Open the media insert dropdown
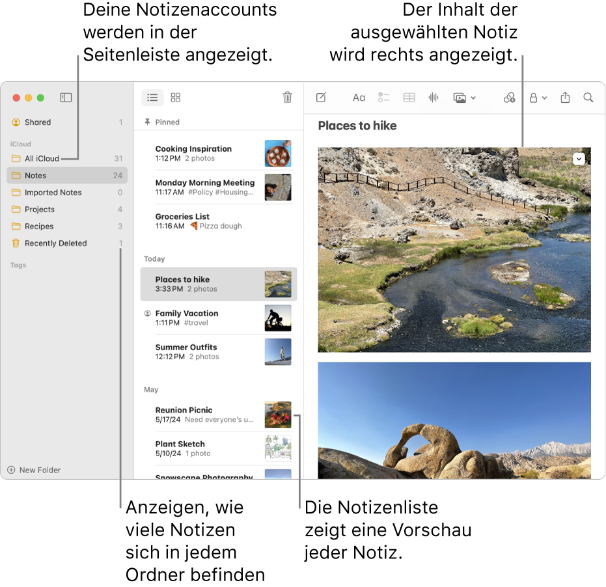This screenshot has width=606, height=587. (464, 98)
